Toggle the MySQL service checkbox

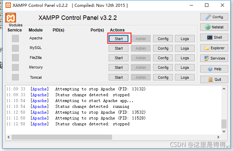[x=15, y=48]
